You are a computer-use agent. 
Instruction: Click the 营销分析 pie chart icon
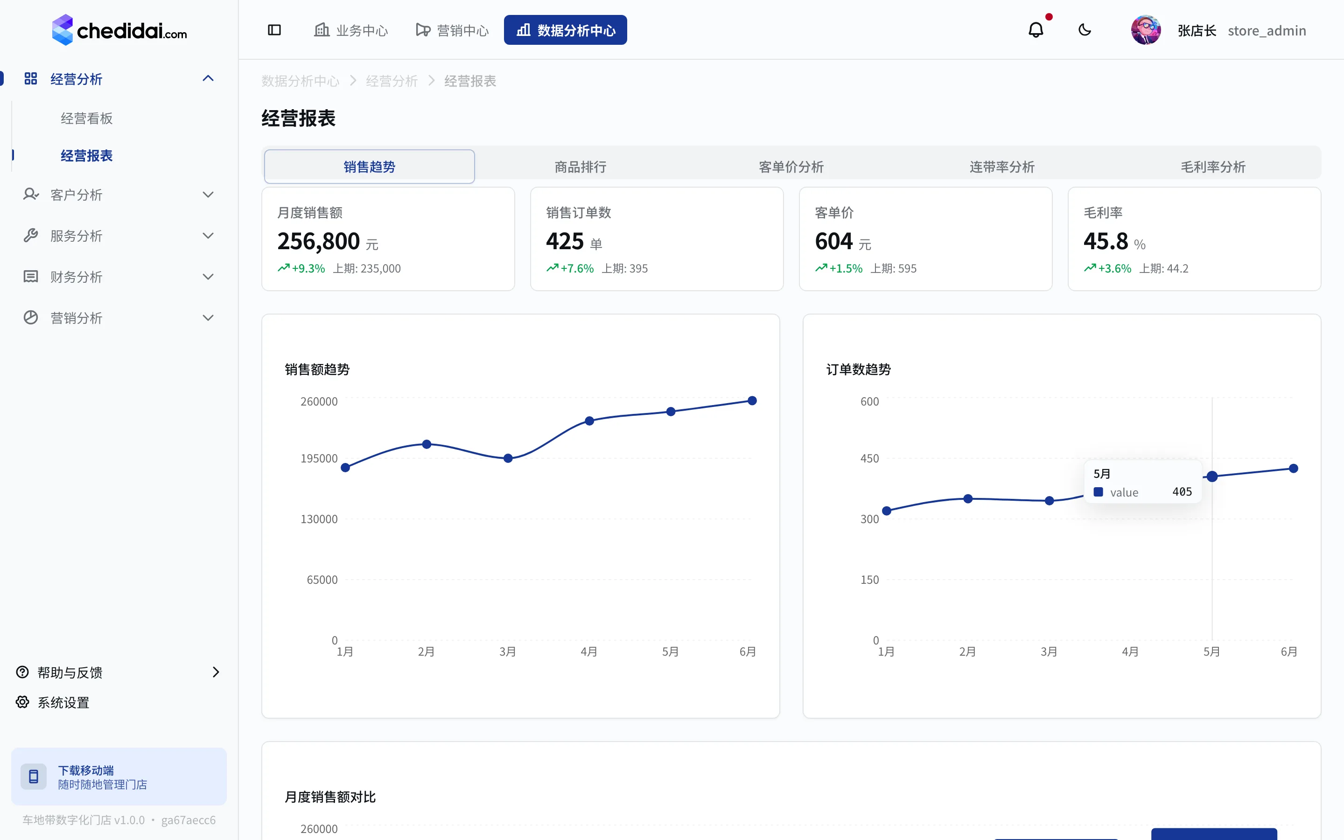coord(30,318)
